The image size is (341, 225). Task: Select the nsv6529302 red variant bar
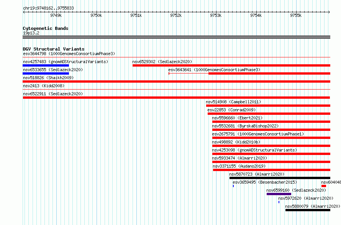(x=231, y=65)
